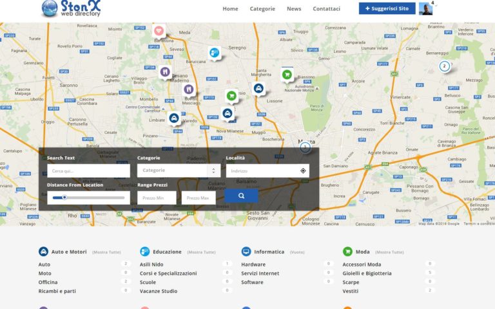Click the Vuoto label next to Informatica
This screenshot has height=309, width=495.
pos(297,252)
